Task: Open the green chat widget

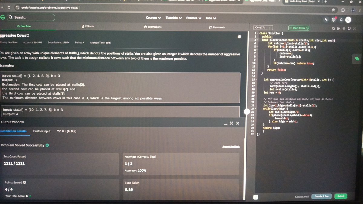Action: pyautogui.click(x=357, y=59)
